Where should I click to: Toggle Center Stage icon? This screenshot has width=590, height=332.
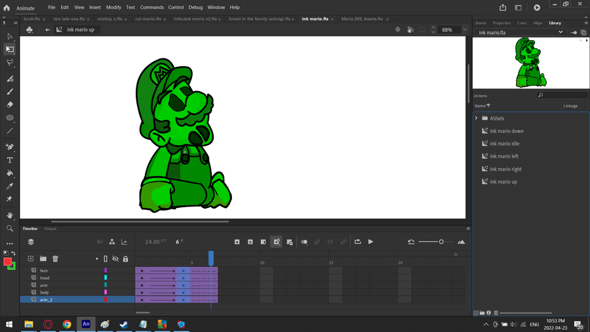[398, 30]
